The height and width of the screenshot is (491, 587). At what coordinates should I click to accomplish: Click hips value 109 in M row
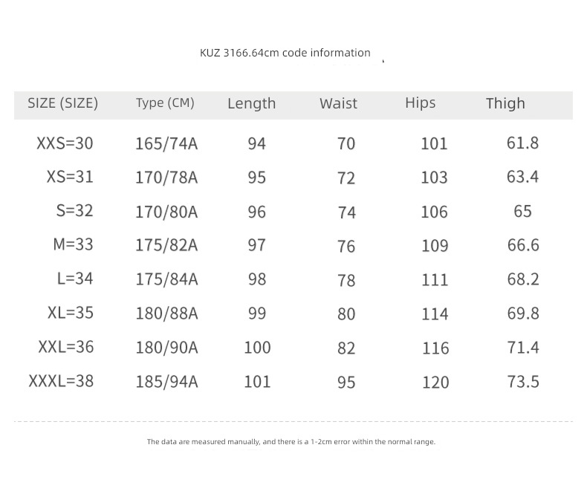click(435, 245)
